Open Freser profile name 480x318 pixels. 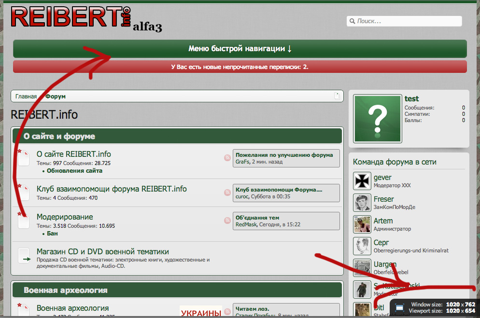(x=383, y=199)
